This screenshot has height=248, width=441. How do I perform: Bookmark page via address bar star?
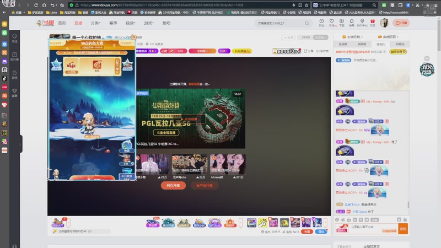tap(306, 5)
